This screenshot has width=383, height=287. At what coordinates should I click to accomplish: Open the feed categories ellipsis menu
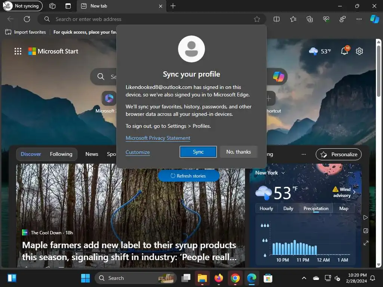pos(304,154)
